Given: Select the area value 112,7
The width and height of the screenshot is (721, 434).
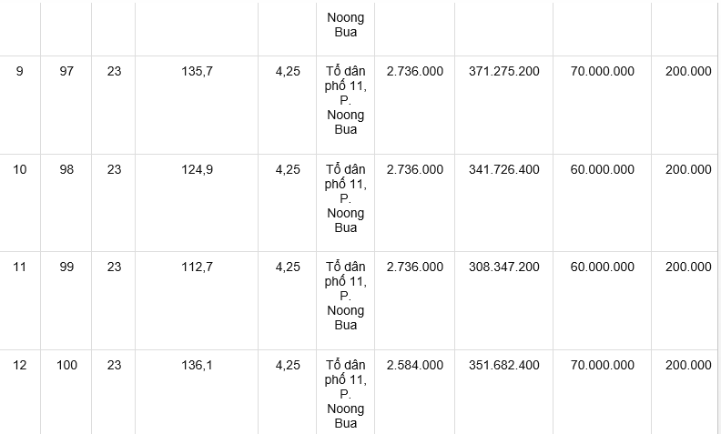Looking at the screenshot, I should tap(197, 267).
